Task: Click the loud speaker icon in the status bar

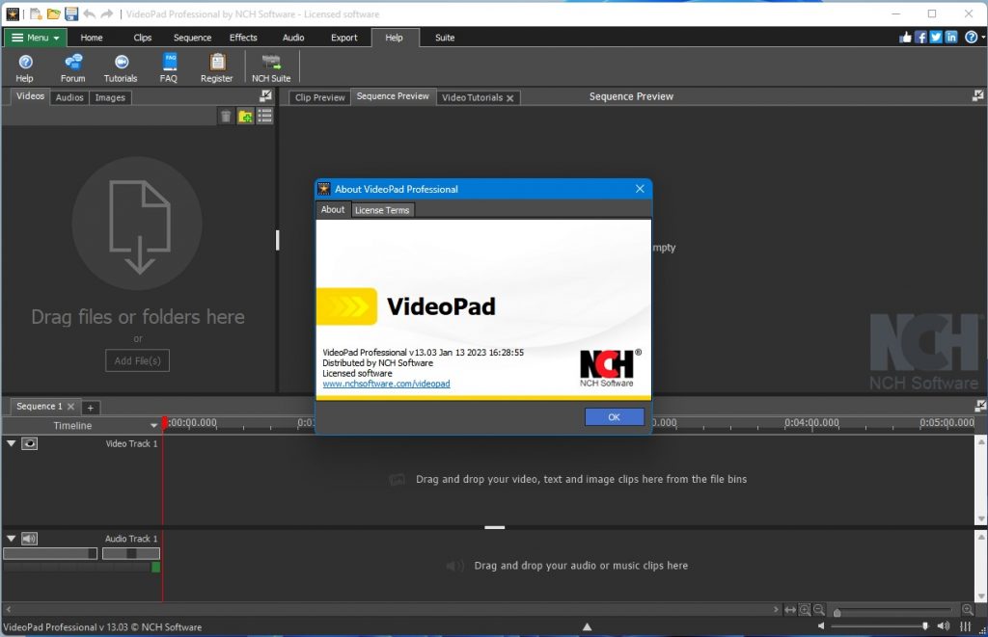Action: click(944, 626)
